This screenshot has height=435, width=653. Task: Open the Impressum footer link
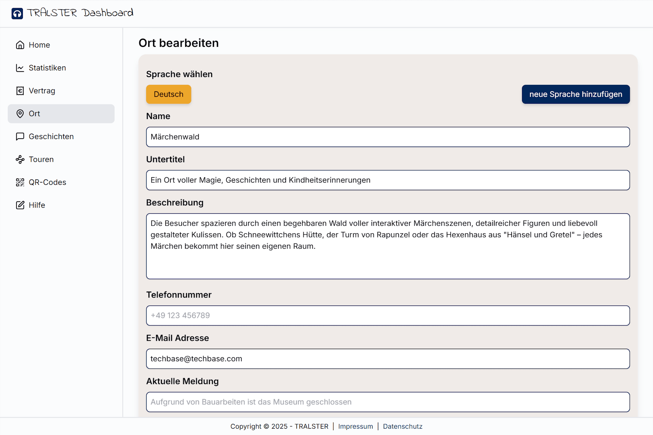[x=355, y=426]
